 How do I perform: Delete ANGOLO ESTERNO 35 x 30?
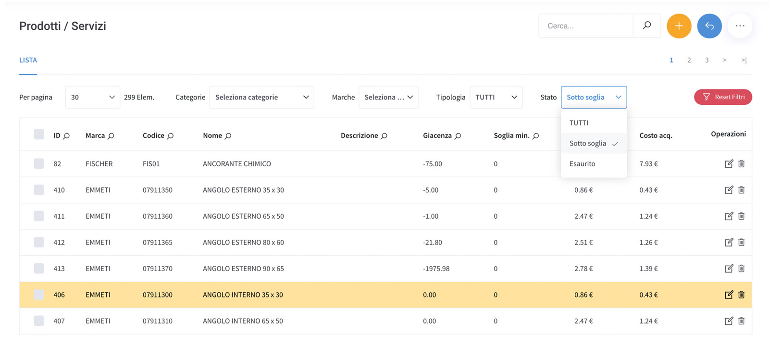tap(741, 190)
